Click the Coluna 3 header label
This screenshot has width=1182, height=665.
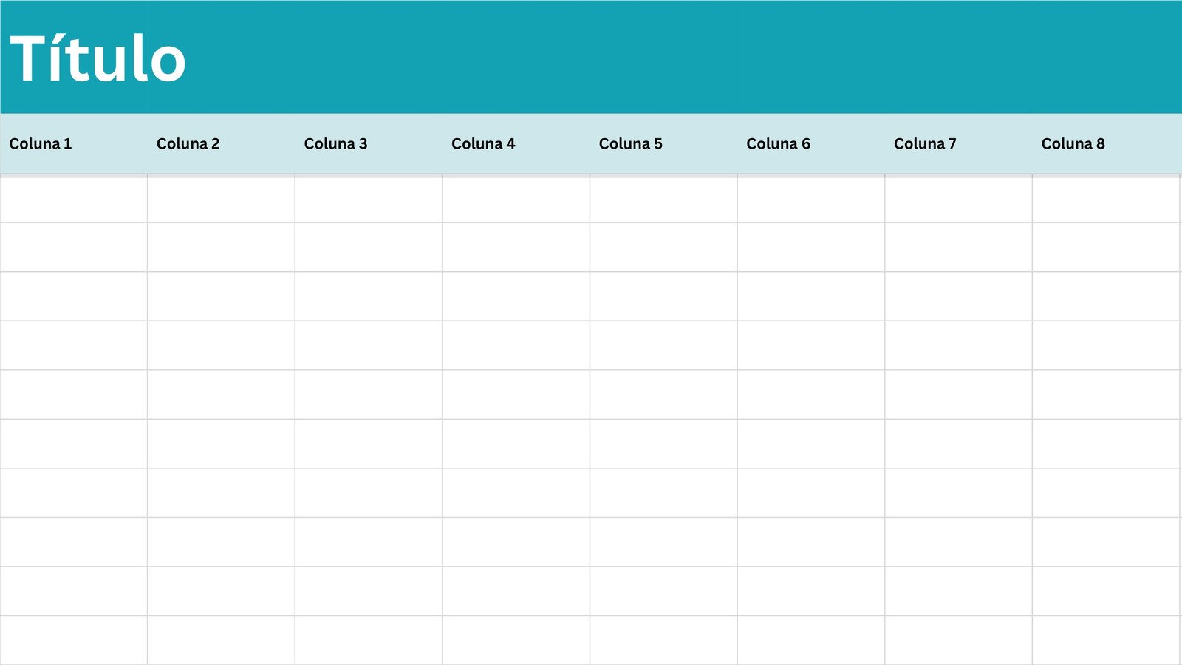(335, 144)
